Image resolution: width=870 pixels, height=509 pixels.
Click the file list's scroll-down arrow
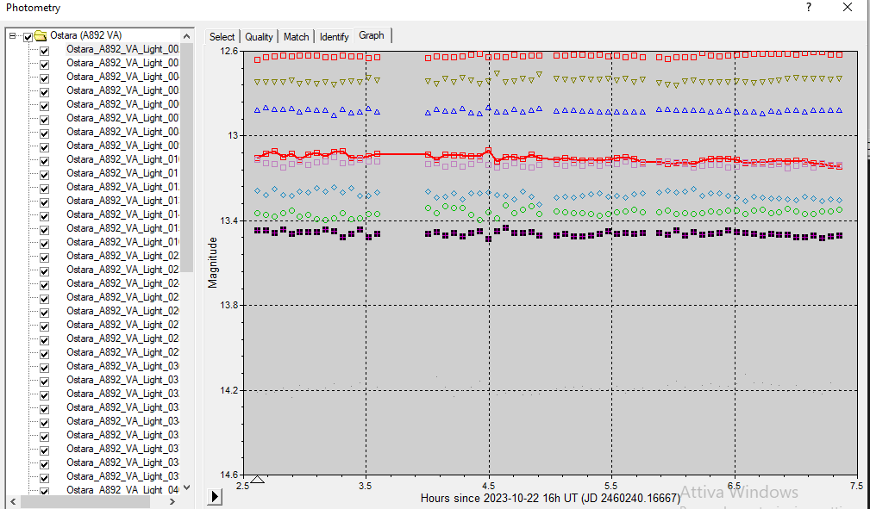click(x=187, y=488)
